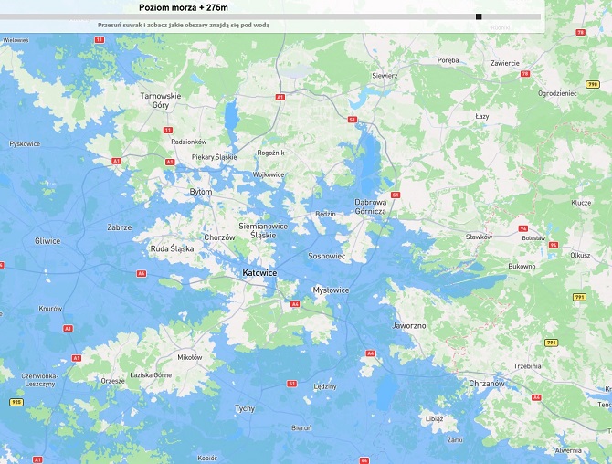This screenshot has width=612, height=464.
Task: Click the Katowice city label
Action: click(259, 273)
